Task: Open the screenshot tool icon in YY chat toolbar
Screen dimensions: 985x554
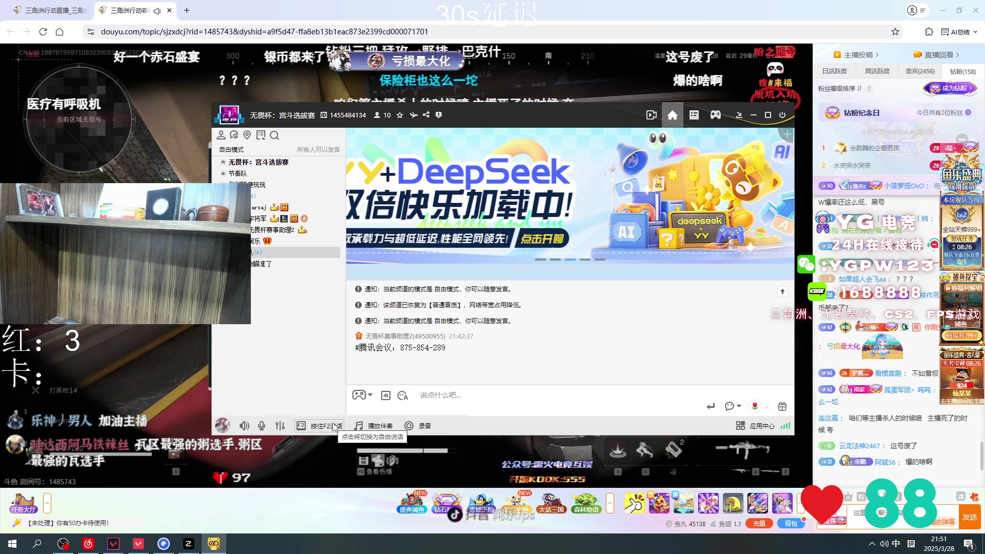Action: coord(386,395)
